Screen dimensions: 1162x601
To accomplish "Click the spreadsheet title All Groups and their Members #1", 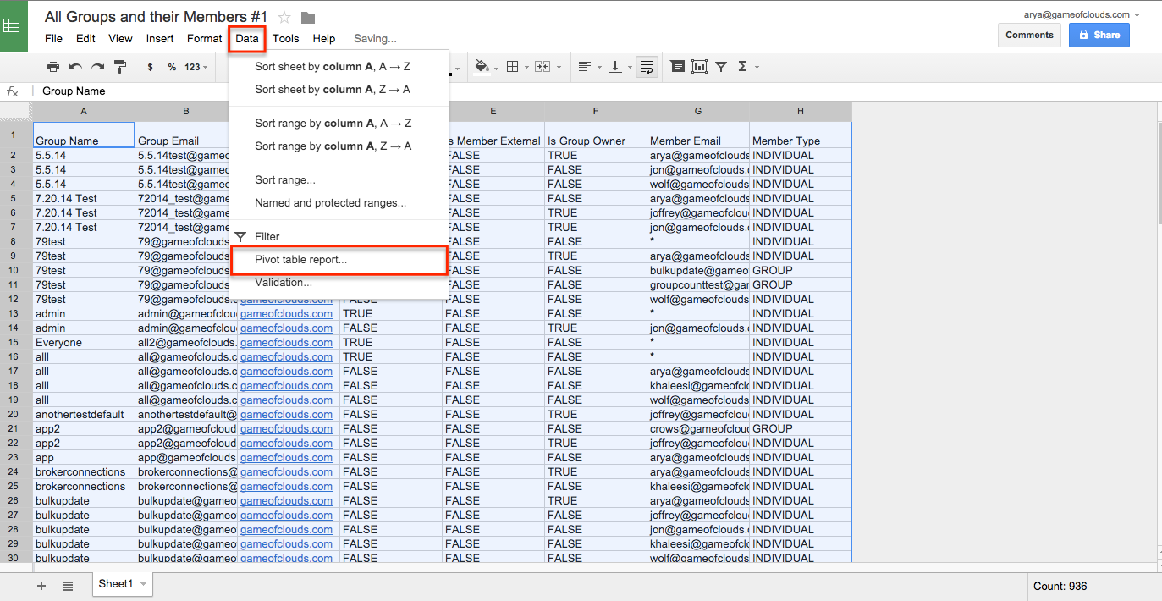I will click(x=156, y=17).
